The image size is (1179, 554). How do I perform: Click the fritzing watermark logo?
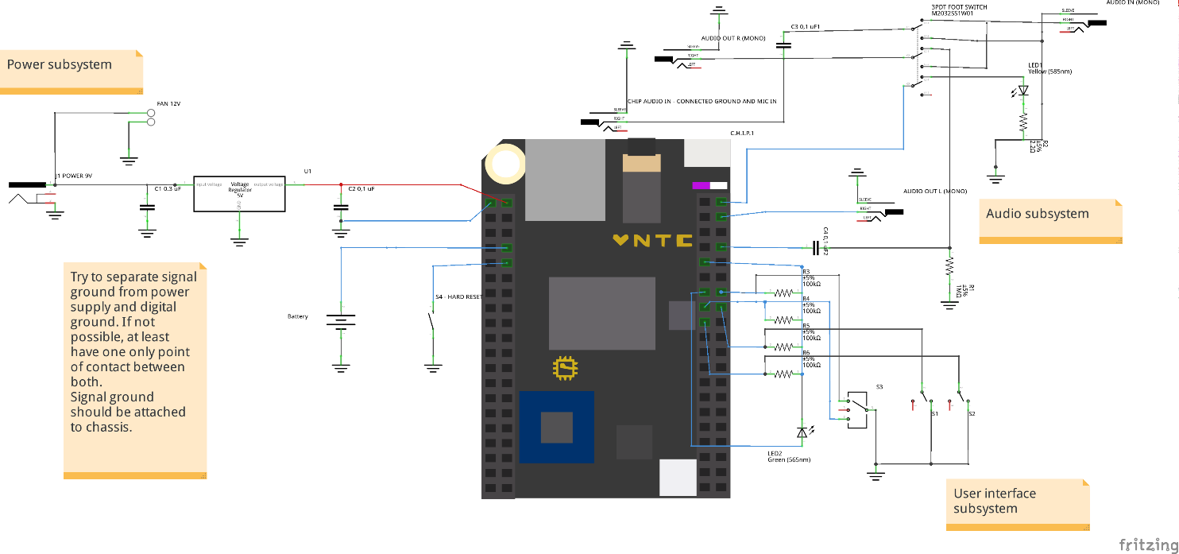(x=1146, y=544)
